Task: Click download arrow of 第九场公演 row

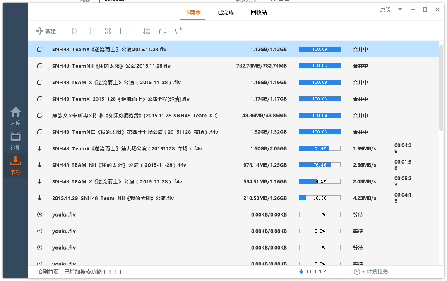Action: [40, 148]
